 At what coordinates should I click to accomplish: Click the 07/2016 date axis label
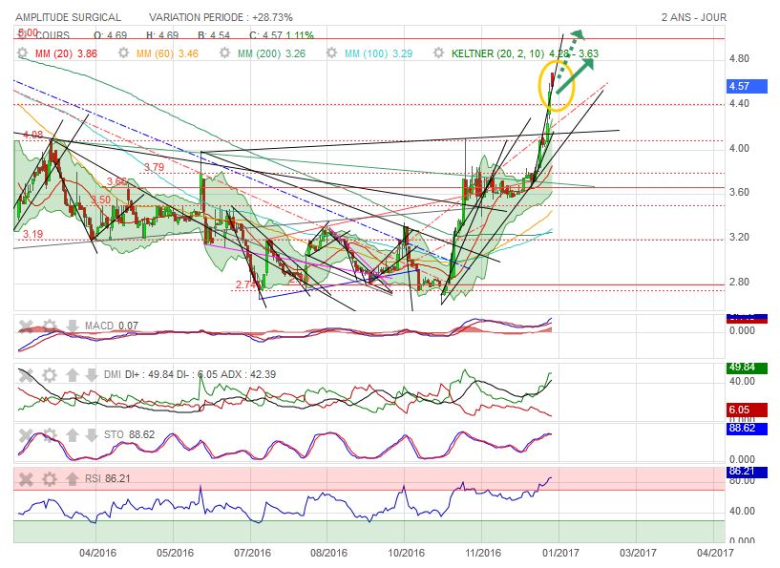253,553
